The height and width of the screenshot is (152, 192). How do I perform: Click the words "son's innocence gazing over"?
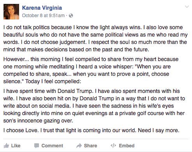pos(38,121)
